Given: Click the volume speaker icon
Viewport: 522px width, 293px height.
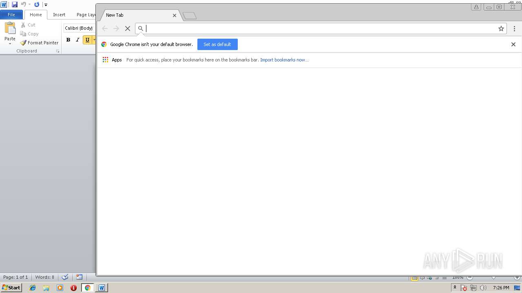Looking at the screenshot, I should point(483,288).
